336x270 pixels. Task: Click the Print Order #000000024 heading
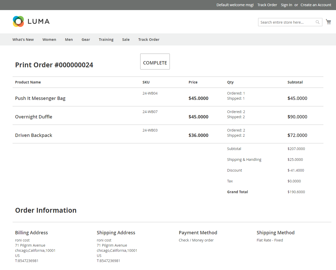tap(54, 65)
